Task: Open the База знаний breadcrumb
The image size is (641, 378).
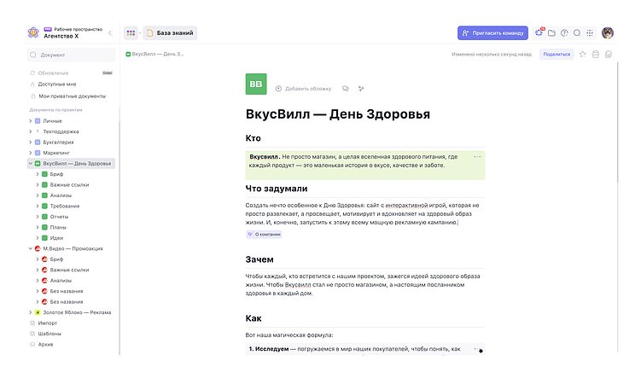Action: [170, 32]
